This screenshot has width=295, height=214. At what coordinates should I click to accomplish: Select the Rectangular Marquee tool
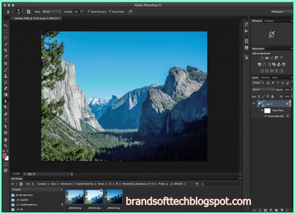point(6,32)
